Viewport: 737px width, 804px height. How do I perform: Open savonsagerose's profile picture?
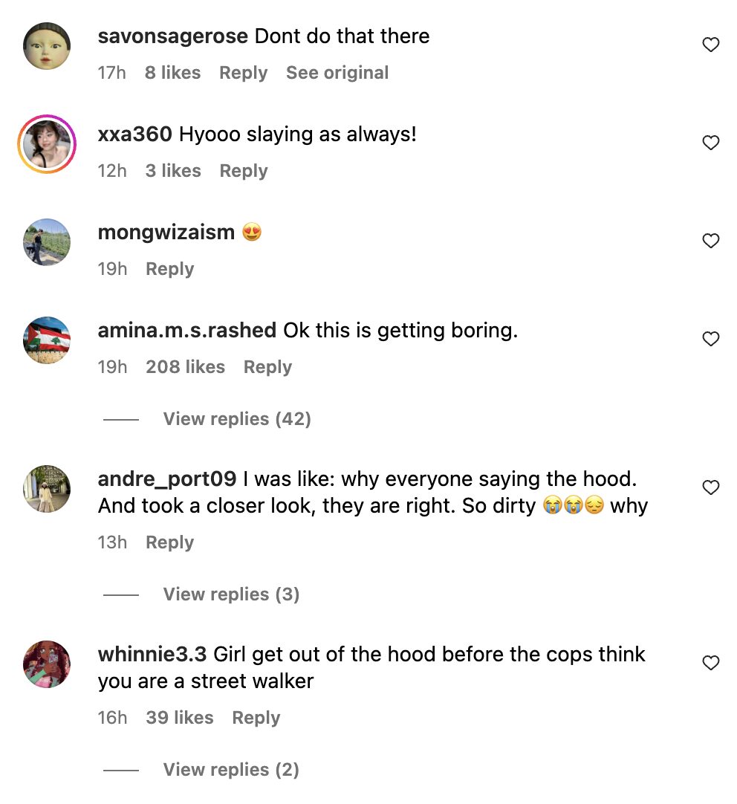point(47,46)
